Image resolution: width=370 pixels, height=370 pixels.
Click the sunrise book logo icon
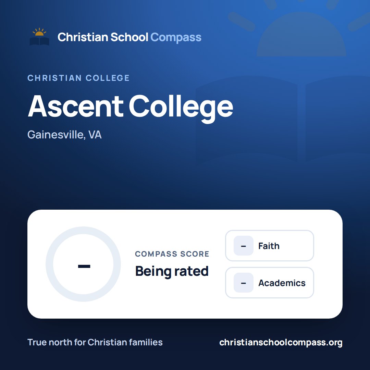pos(39,37)
